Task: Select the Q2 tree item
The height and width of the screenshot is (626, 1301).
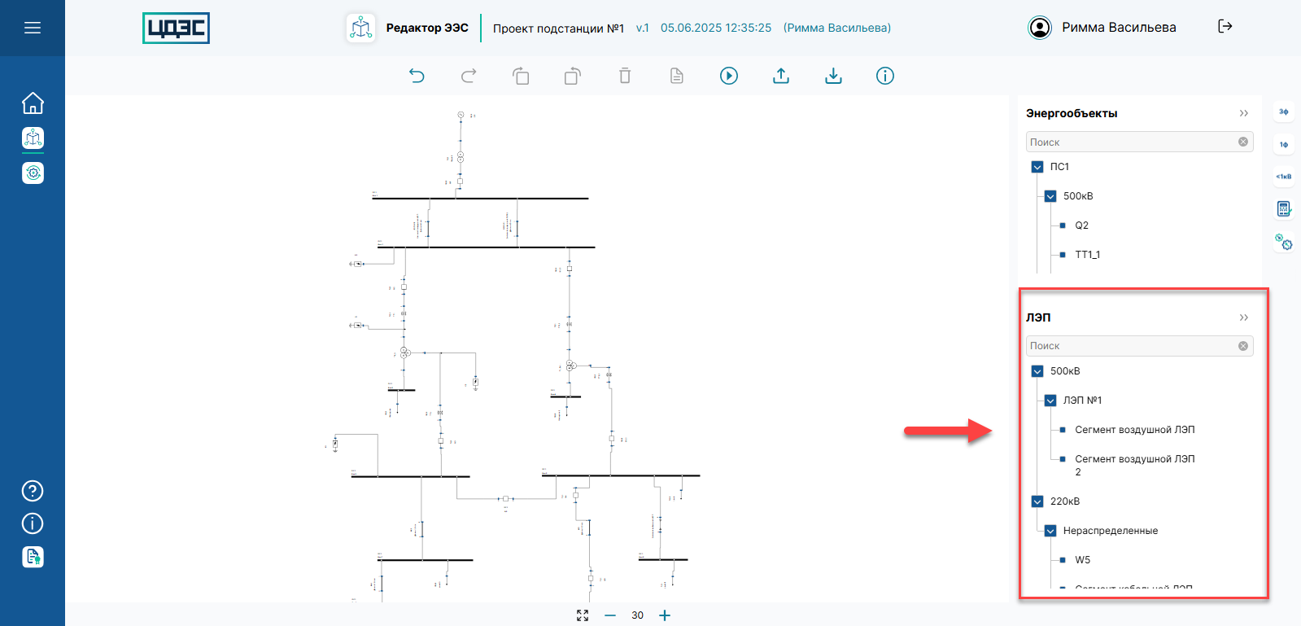Action: click(x=1081, y=225)
